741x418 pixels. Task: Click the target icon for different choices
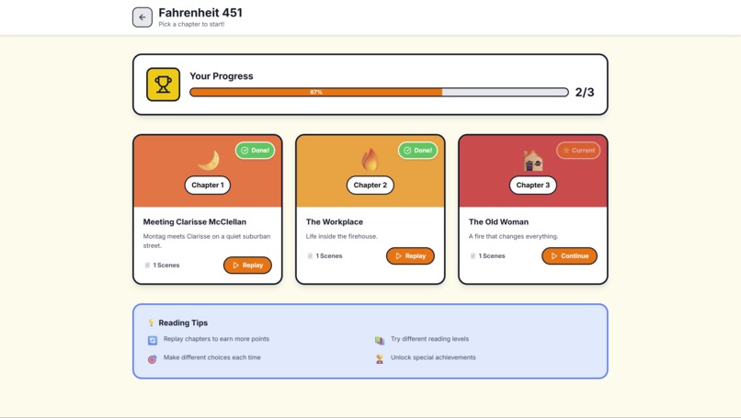(x=153, y=359)
